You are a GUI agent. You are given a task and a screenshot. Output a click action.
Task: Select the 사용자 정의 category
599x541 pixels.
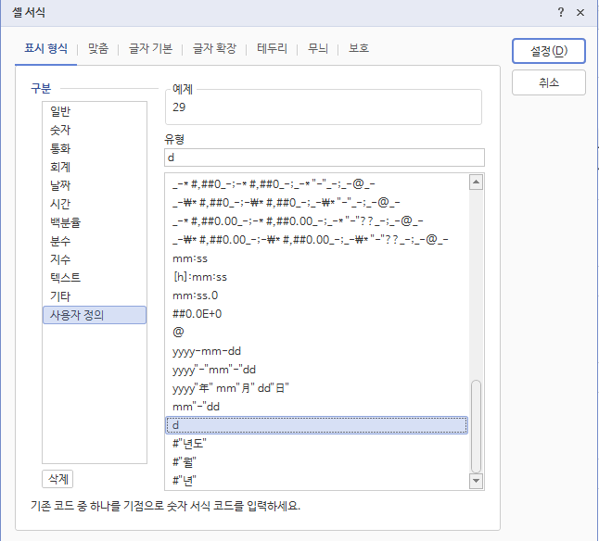(95, 315)
